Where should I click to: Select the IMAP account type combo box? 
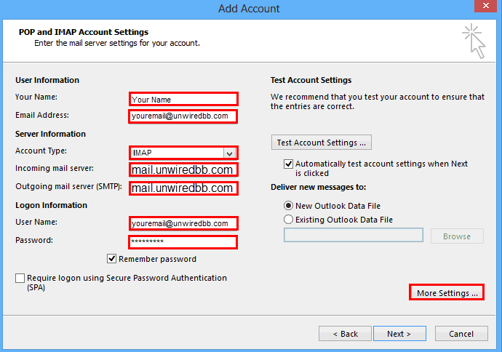click(183, 153)
